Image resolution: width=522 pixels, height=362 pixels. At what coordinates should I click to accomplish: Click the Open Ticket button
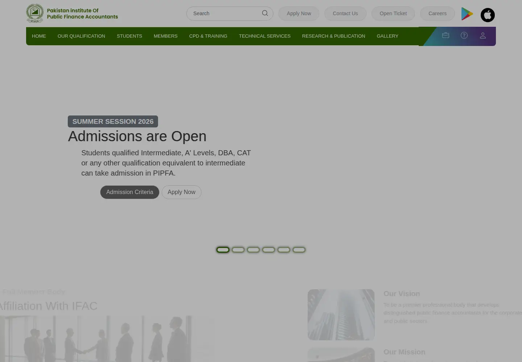click(x=393, y=13)
